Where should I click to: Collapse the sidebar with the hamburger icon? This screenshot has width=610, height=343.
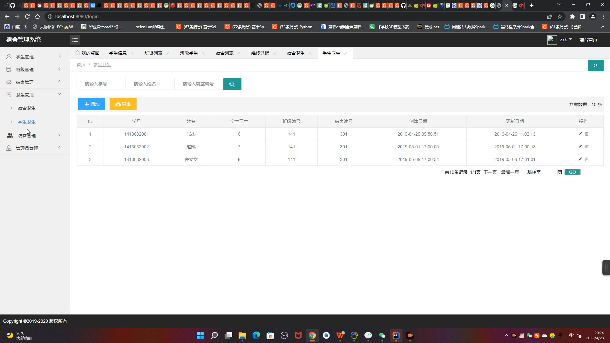click(x=75, y=40)
